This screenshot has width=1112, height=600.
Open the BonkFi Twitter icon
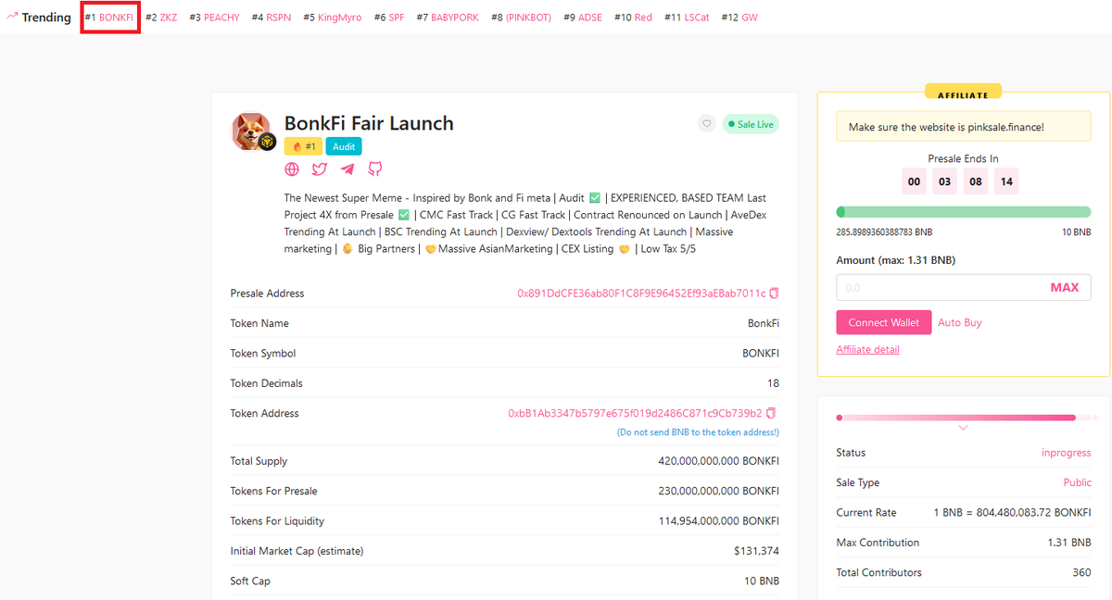320,169
